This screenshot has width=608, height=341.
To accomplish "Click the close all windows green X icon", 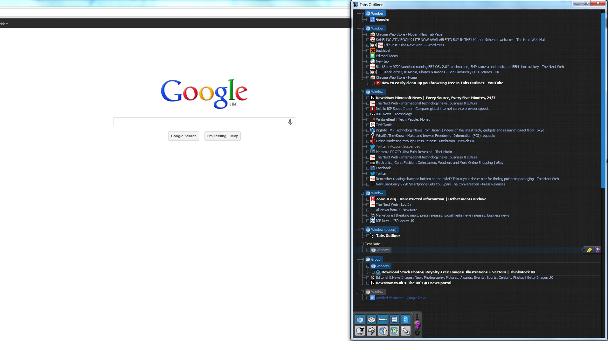I will click(x=394, y=331).
